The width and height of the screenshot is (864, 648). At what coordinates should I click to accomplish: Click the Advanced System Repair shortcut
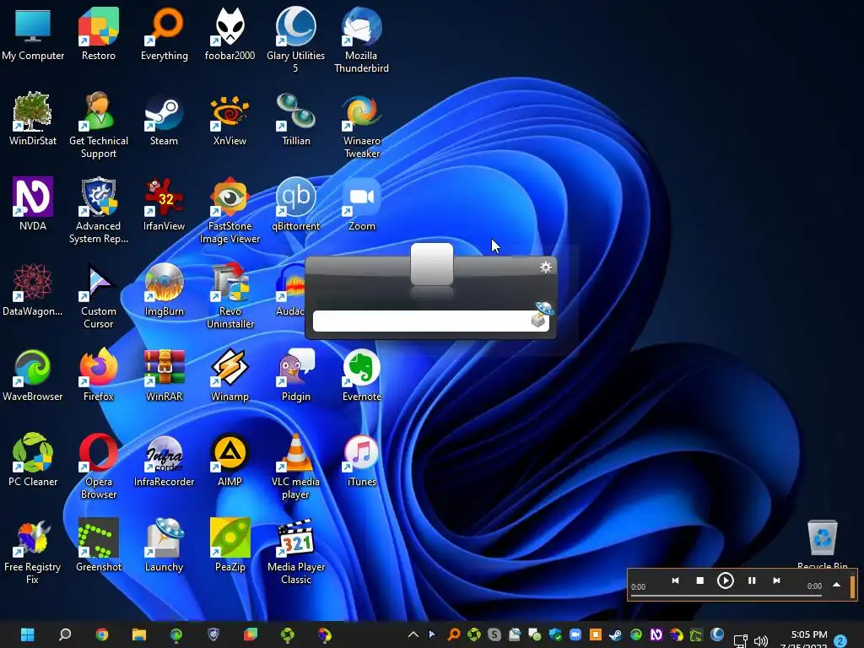click(98, 210)
